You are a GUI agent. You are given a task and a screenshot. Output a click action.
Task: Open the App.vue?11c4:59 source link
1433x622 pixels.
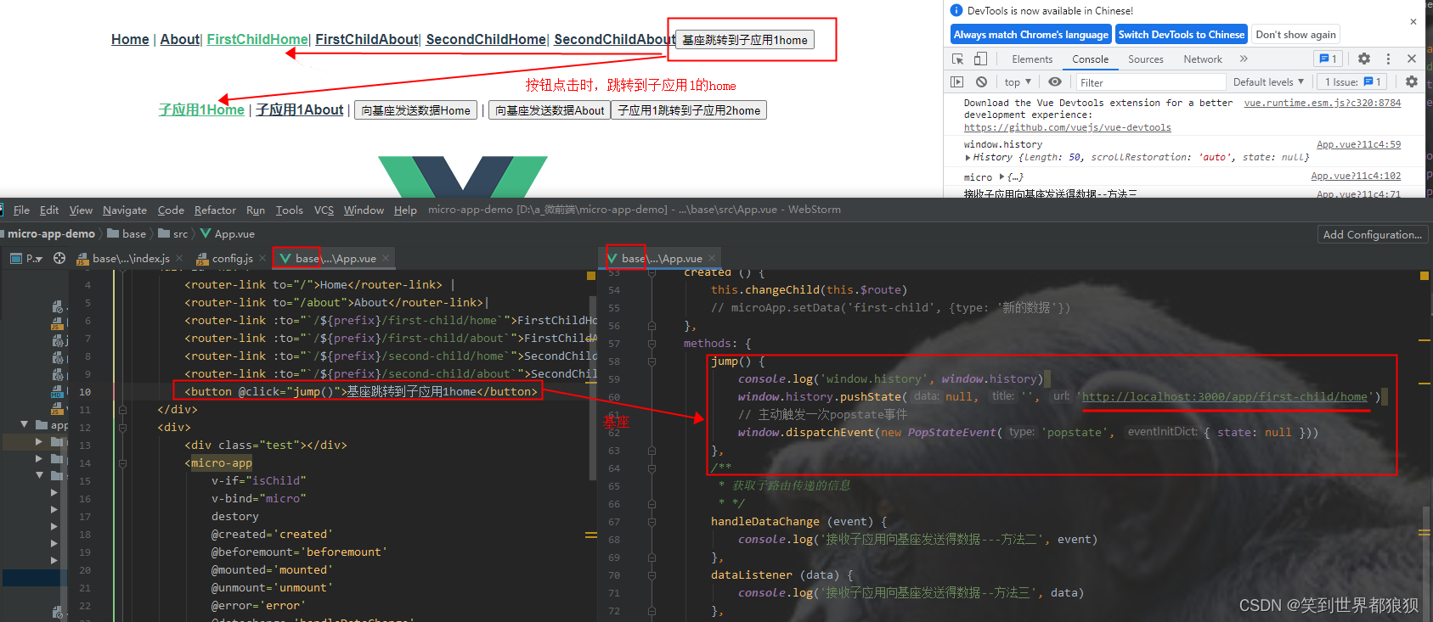1358,145
